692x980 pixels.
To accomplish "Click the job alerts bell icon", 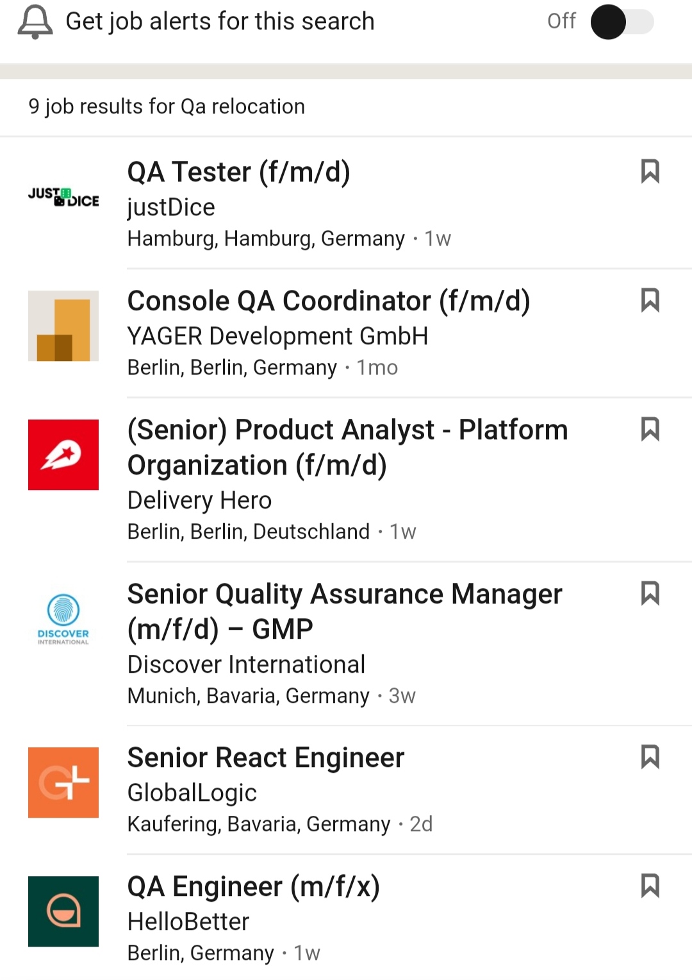I will pos(35,22).
